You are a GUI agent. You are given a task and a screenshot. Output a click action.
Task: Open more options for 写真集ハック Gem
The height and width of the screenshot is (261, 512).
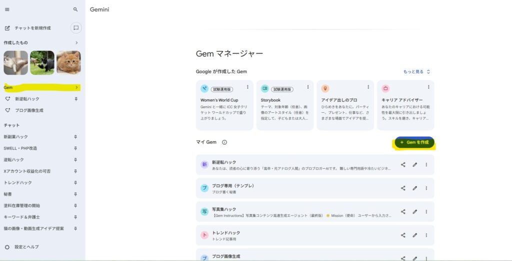click(x=426, y=212)
